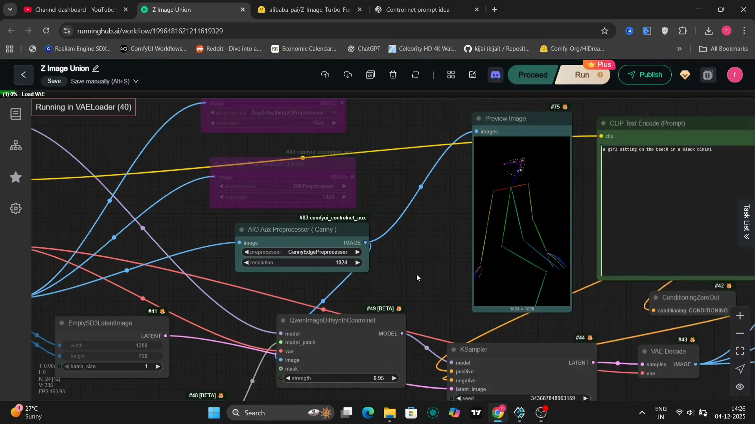Click next arrow on CannyEdgePreprocessor selector
This screenshot has height=424, width=755.
point(357,252)
